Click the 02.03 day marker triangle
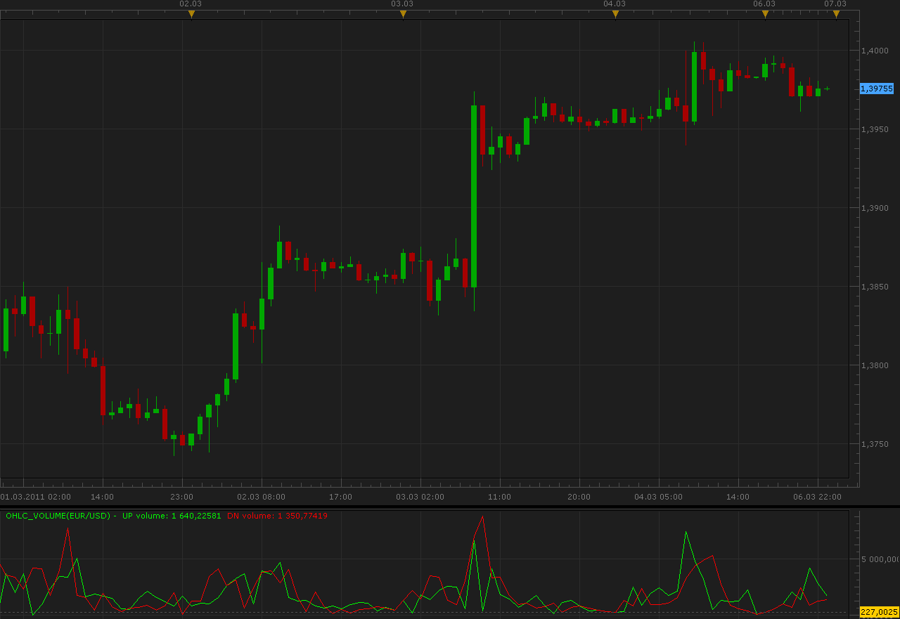The height and width of the screenshot is (619, 900). pyautogui.click(x=191, y=14)
